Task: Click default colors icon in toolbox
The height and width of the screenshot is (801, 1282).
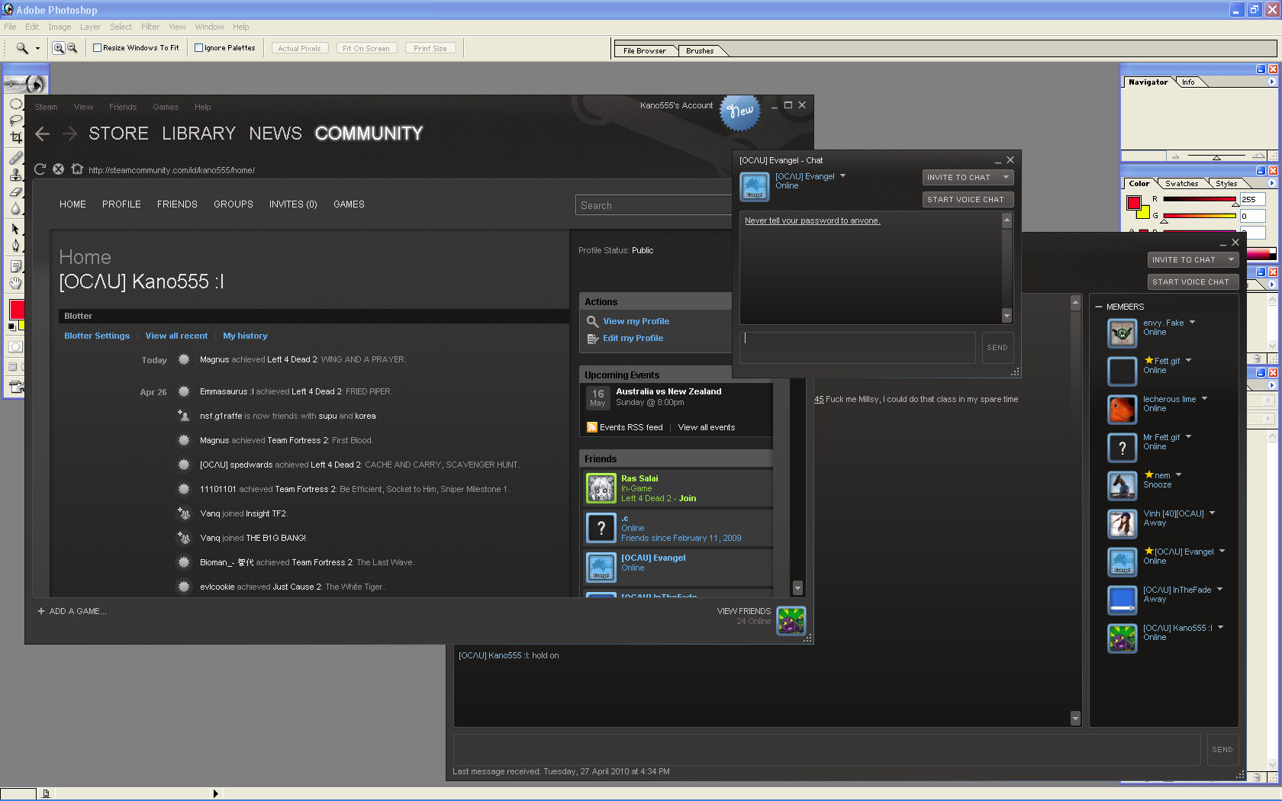Action: (x=11, y=327)
